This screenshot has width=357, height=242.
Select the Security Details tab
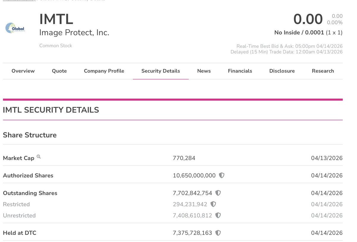click(x=161, y=71)
